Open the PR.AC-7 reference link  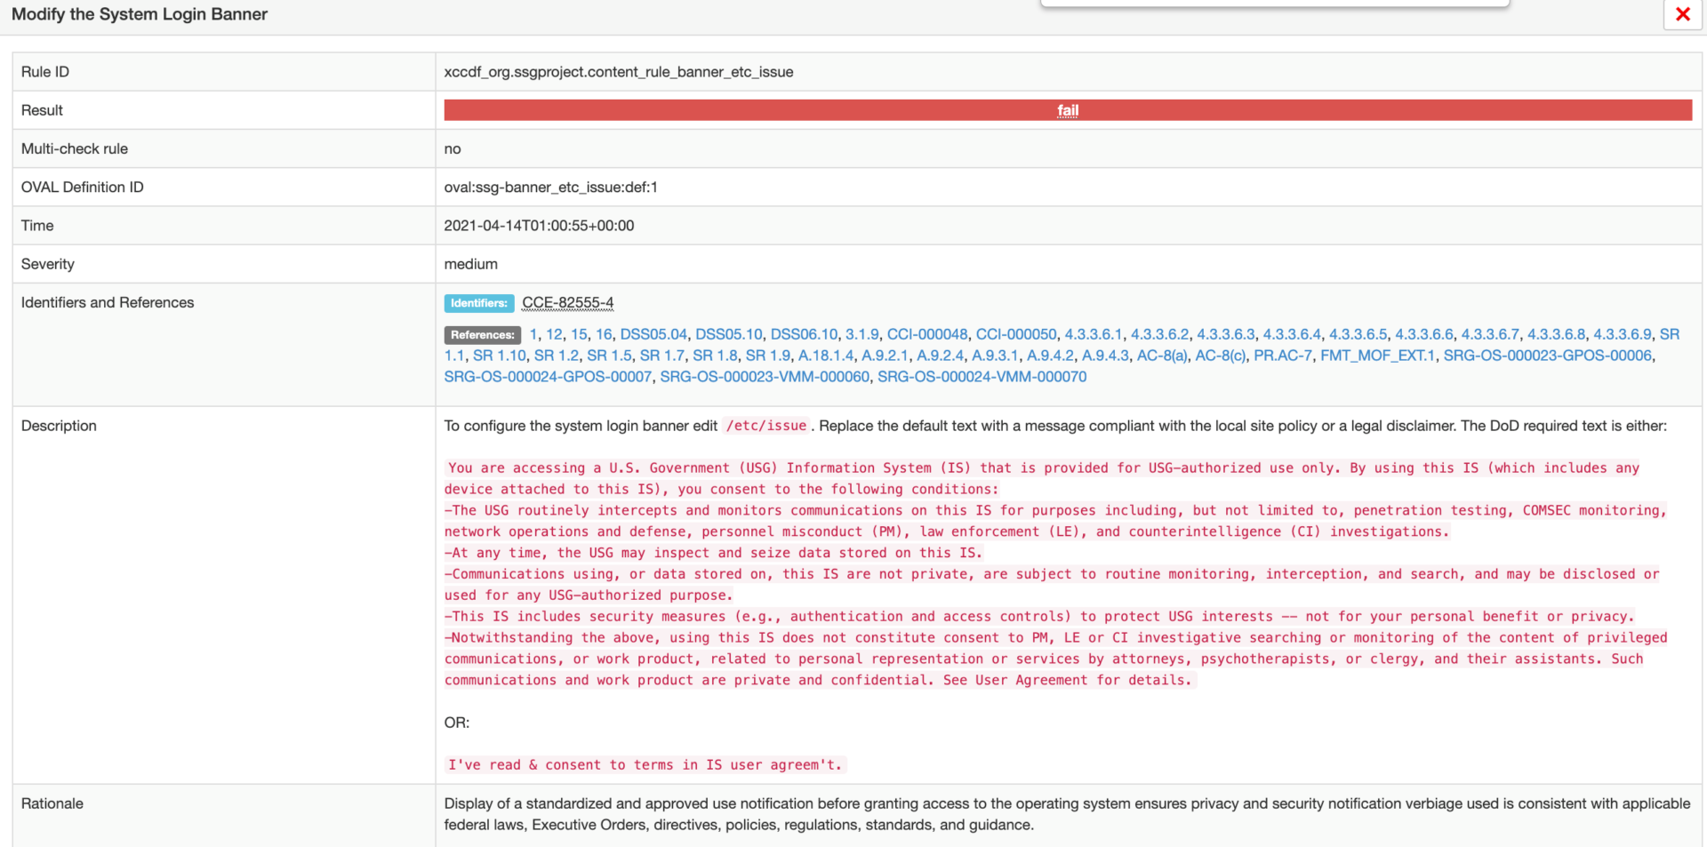(x=1283, y=356)
